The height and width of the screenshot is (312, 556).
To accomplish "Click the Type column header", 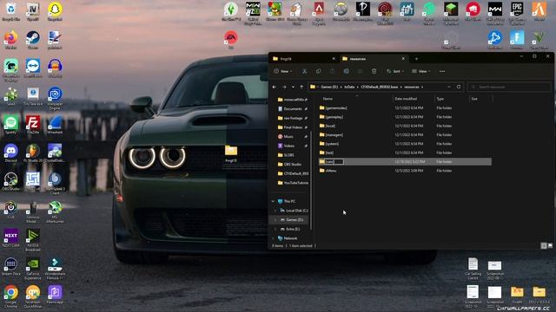I will [452, 99].
